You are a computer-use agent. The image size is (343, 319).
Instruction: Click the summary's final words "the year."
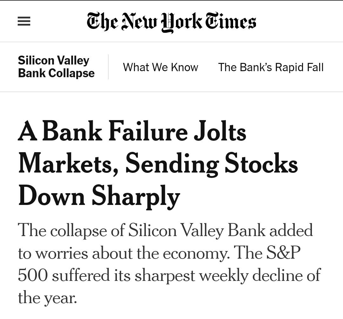(x=48, y=298)
